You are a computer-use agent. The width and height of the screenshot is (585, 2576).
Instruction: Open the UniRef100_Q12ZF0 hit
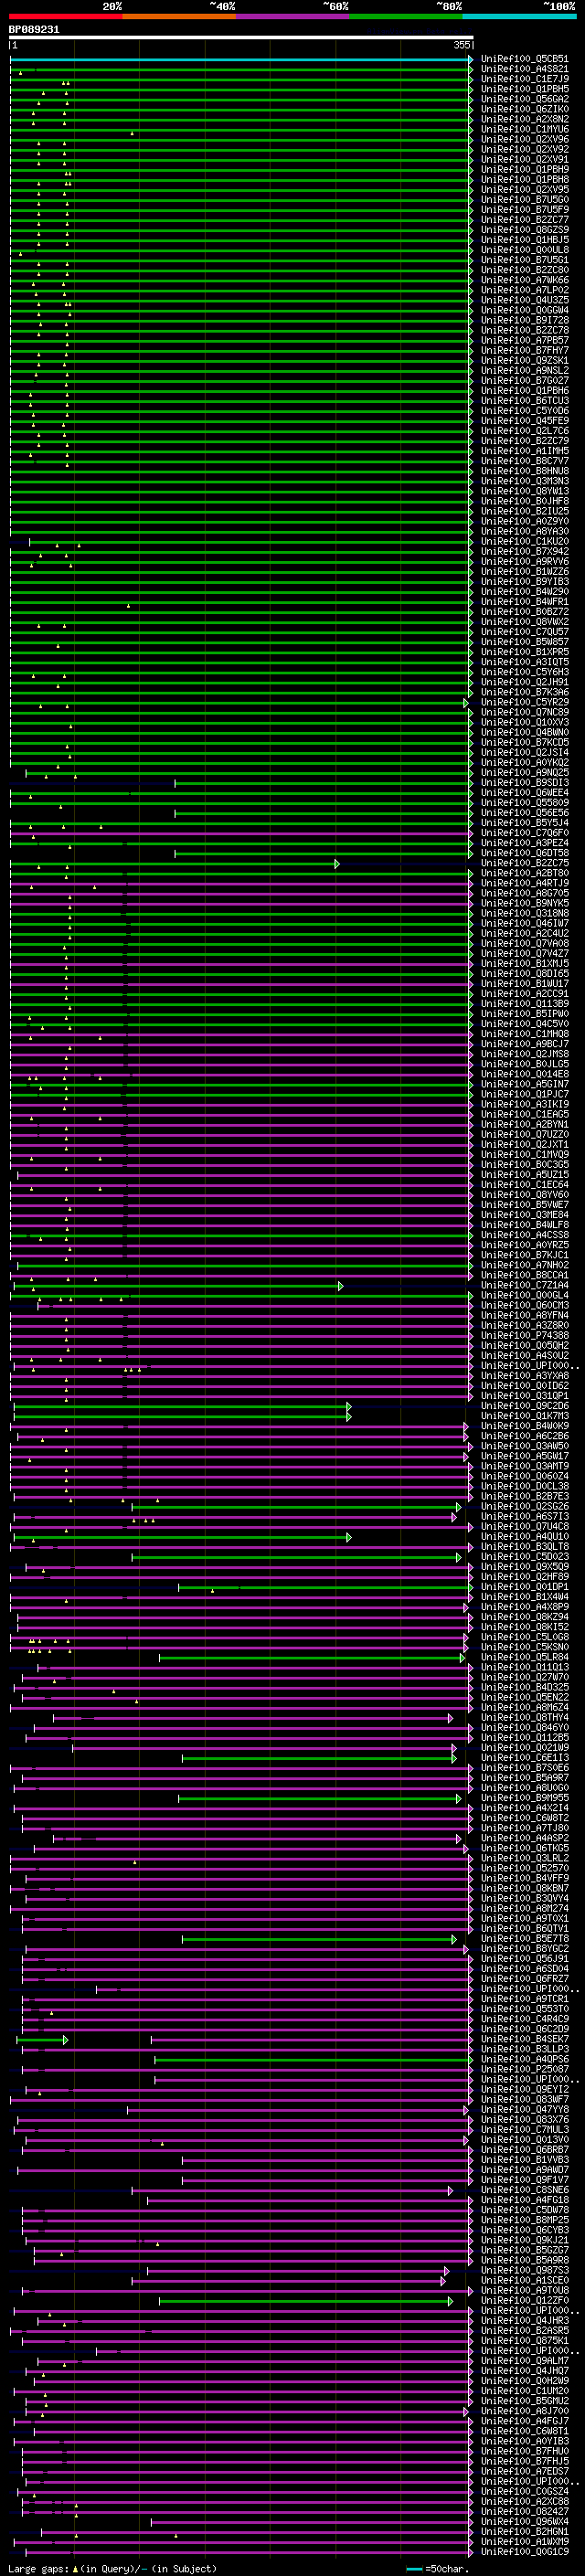524,2301
